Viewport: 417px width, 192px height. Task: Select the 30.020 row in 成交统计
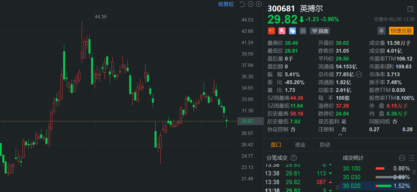tap(376, 186)
